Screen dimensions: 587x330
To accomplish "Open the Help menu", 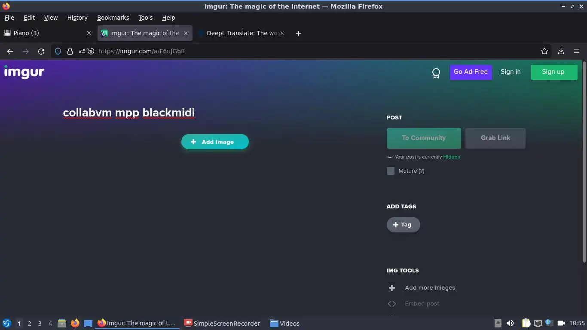I will (168, 18).
